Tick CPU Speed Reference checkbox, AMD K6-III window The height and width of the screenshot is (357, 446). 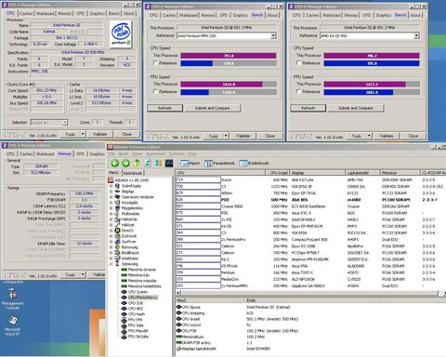(x=299, y=63)
